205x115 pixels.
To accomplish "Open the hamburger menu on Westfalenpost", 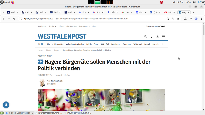I will [163, 36].
